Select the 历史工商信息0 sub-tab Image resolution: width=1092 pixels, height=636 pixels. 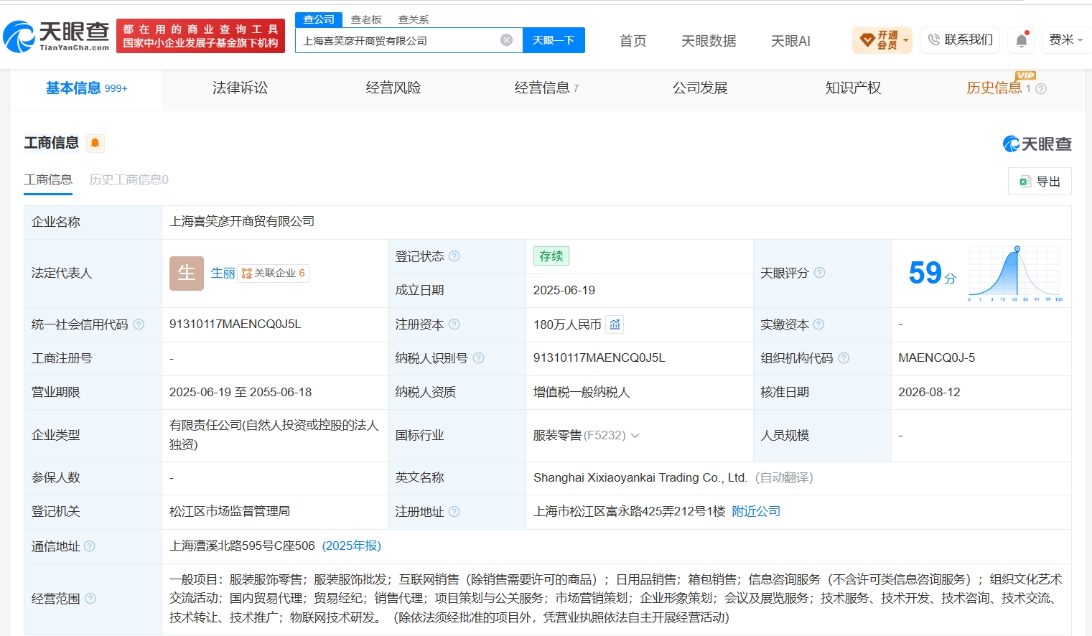pyautogui.click(x=129, y=179)
